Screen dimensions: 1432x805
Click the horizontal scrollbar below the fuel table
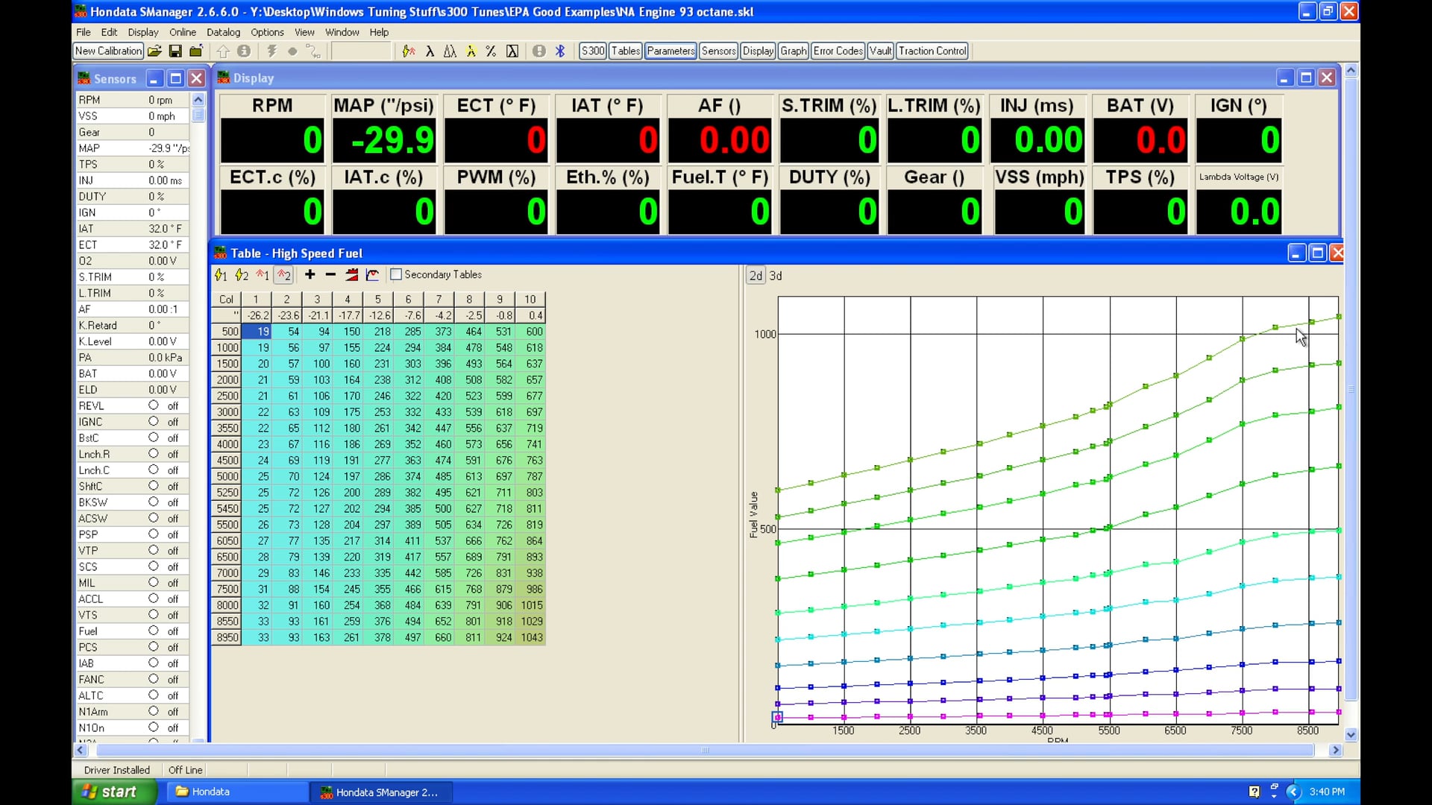[x=705, y=751]
